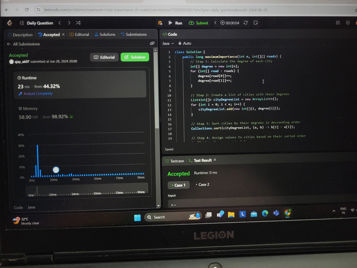Switch to the Testcase tab
The image size is (357, 268).
(175, 161)
